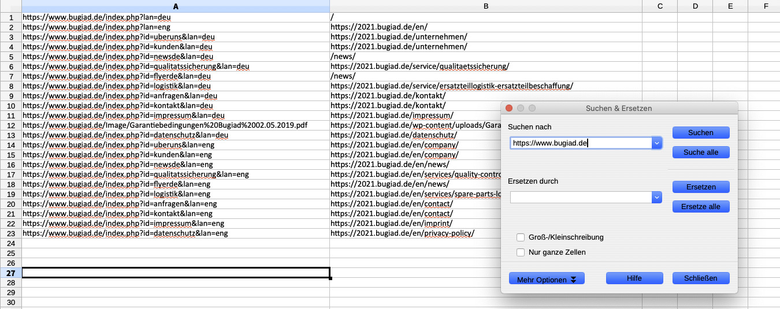The height and width of the screenshot is (309, 780).
Task: Open Hilfe for the search dialog
Action: coord(634,278)
